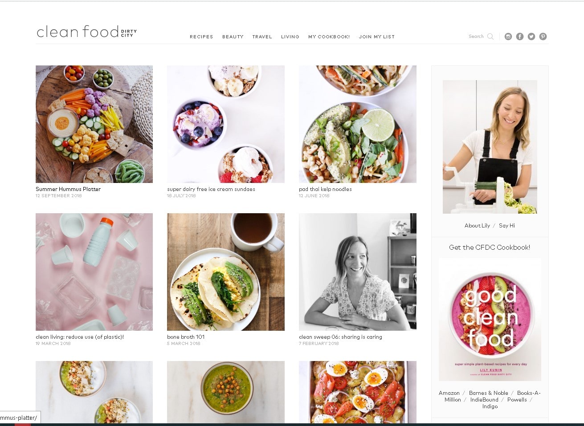584x426 pixels.
Task: Open the good clean food book cover
Action: [x=490, y=320]
